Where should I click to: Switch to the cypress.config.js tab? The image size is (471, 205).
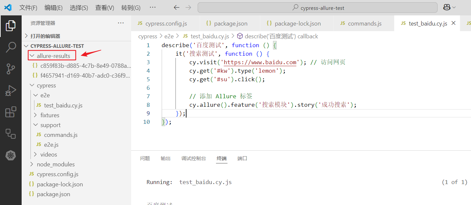pyautogui.click(x=166, y=24)
